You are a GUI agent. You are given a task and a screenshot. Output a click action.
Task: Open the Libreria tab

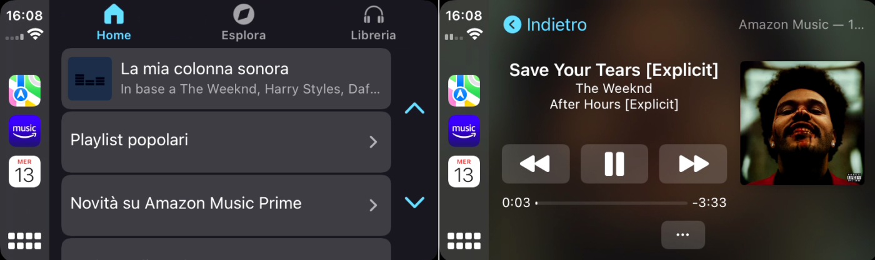click(x=373, y=23)
